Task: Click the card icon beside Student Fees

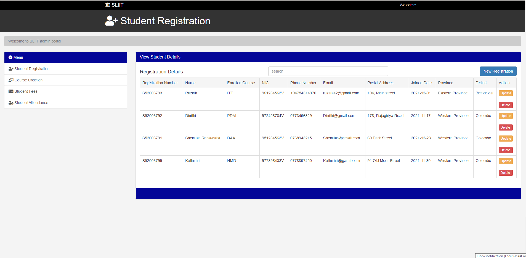Action: 11,91
